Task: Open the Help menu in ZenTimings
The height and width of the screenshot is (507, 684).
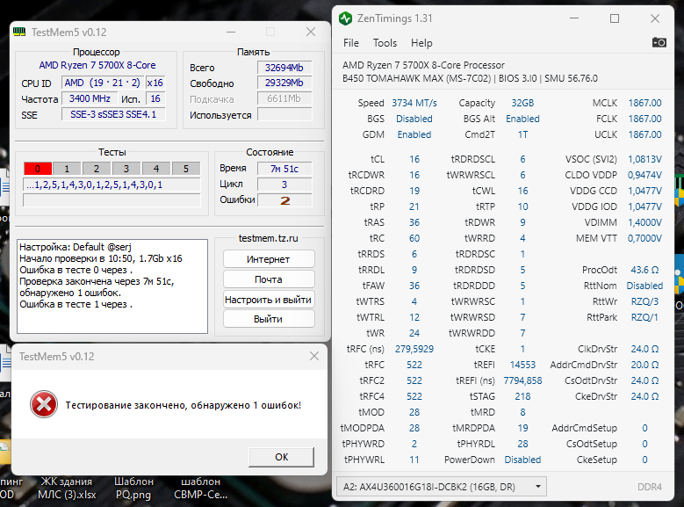Action: [x=421, y=43]
